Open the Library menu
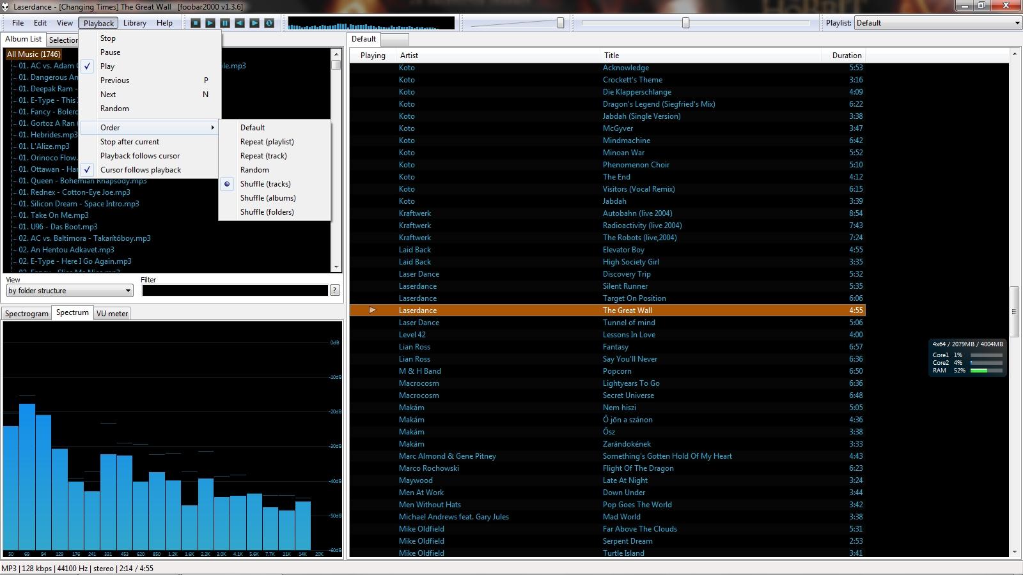Image resolution: width=1023 pixels, height=575 pixels. 135,23
